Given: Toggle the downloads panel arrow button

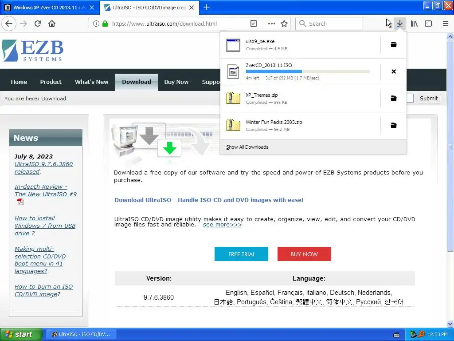Looking at the screenshot, I should [399, 24].
